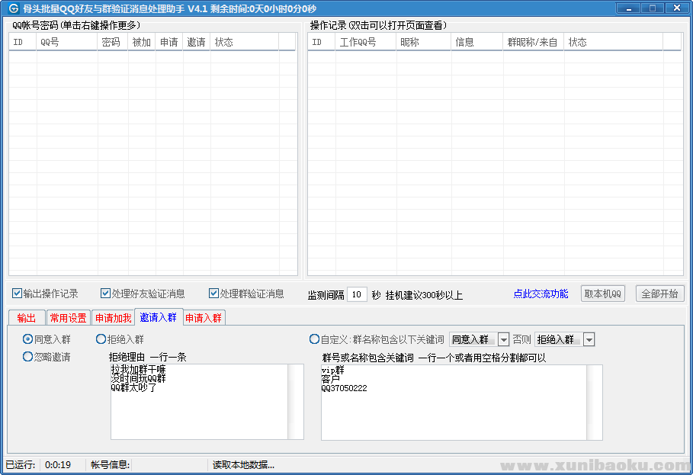Viewport: 693px width, 475px height.
Task: Pick the 自定义 keyword radio option
Action: coord(315,339)
